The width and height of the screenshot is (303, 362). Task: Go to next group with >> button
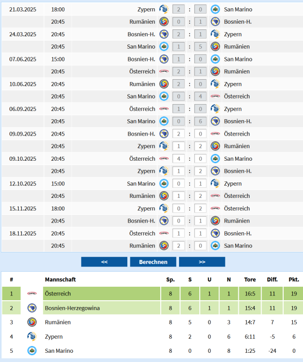coord(202,262)
